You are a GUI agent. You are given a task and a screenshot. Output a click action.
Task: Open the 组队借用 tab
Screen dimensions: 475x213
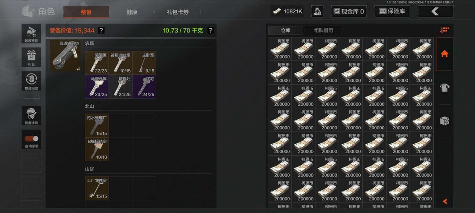(x=324, y=31)
